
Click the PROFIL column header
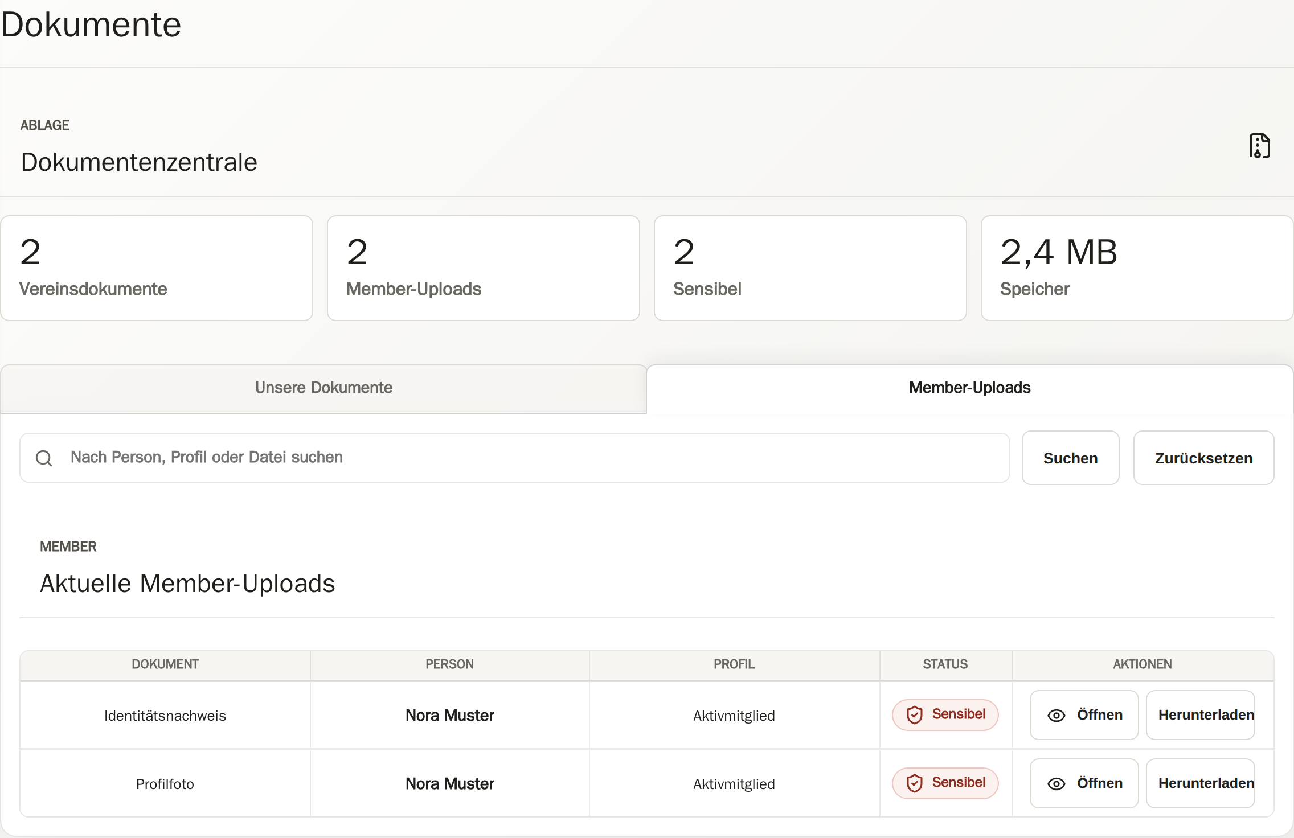(x=734, y=664)
